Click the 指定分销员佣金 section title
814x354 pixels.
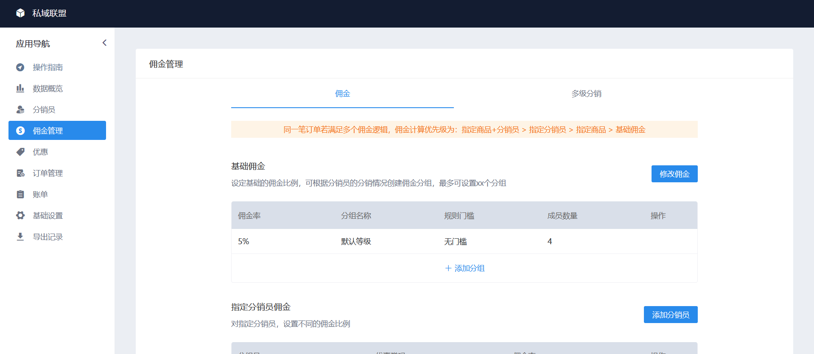261,307
